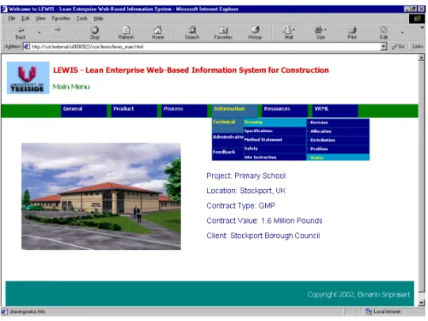Screen dimensions: 428x321
Task: Click the 'Project: Primary School' text
Action: point(246,176)
